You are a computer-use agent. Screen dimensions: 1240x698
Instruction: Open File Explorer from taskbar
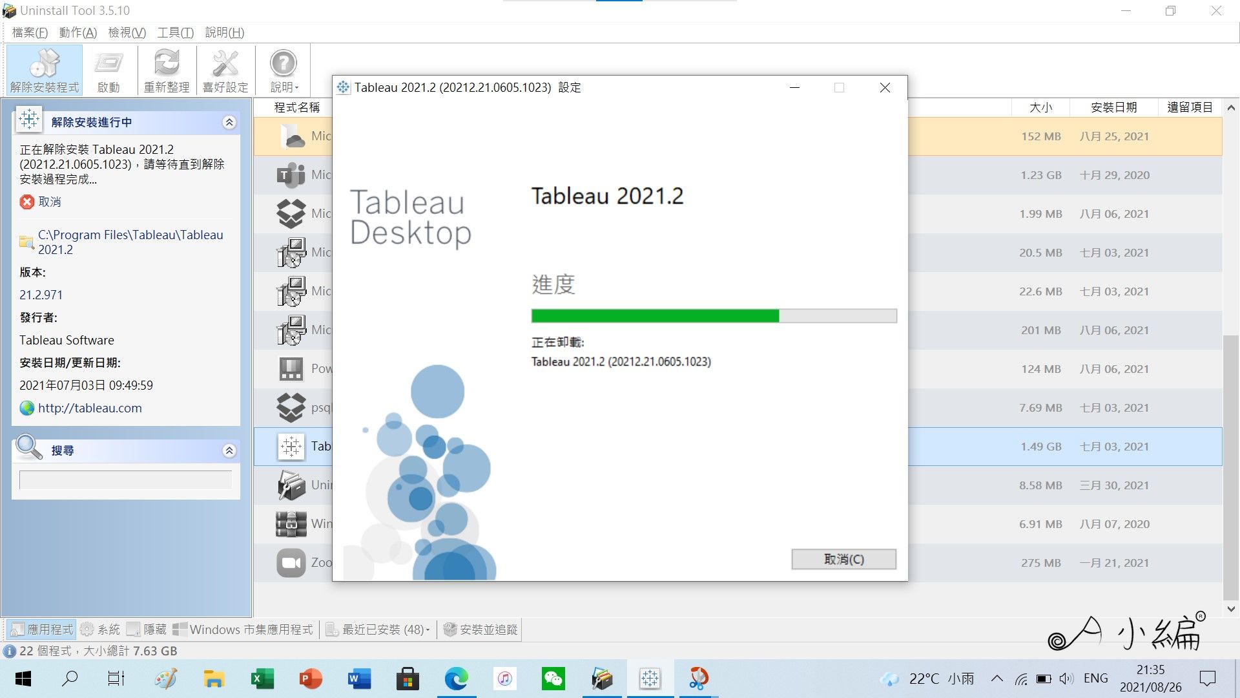(x=214, y=679)
